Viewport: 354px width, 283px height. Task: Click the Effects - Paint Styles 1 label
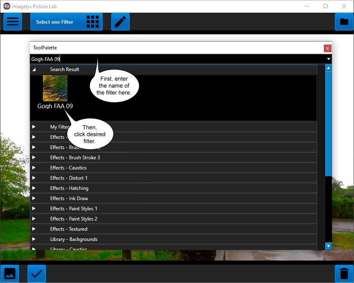point(74,208)
